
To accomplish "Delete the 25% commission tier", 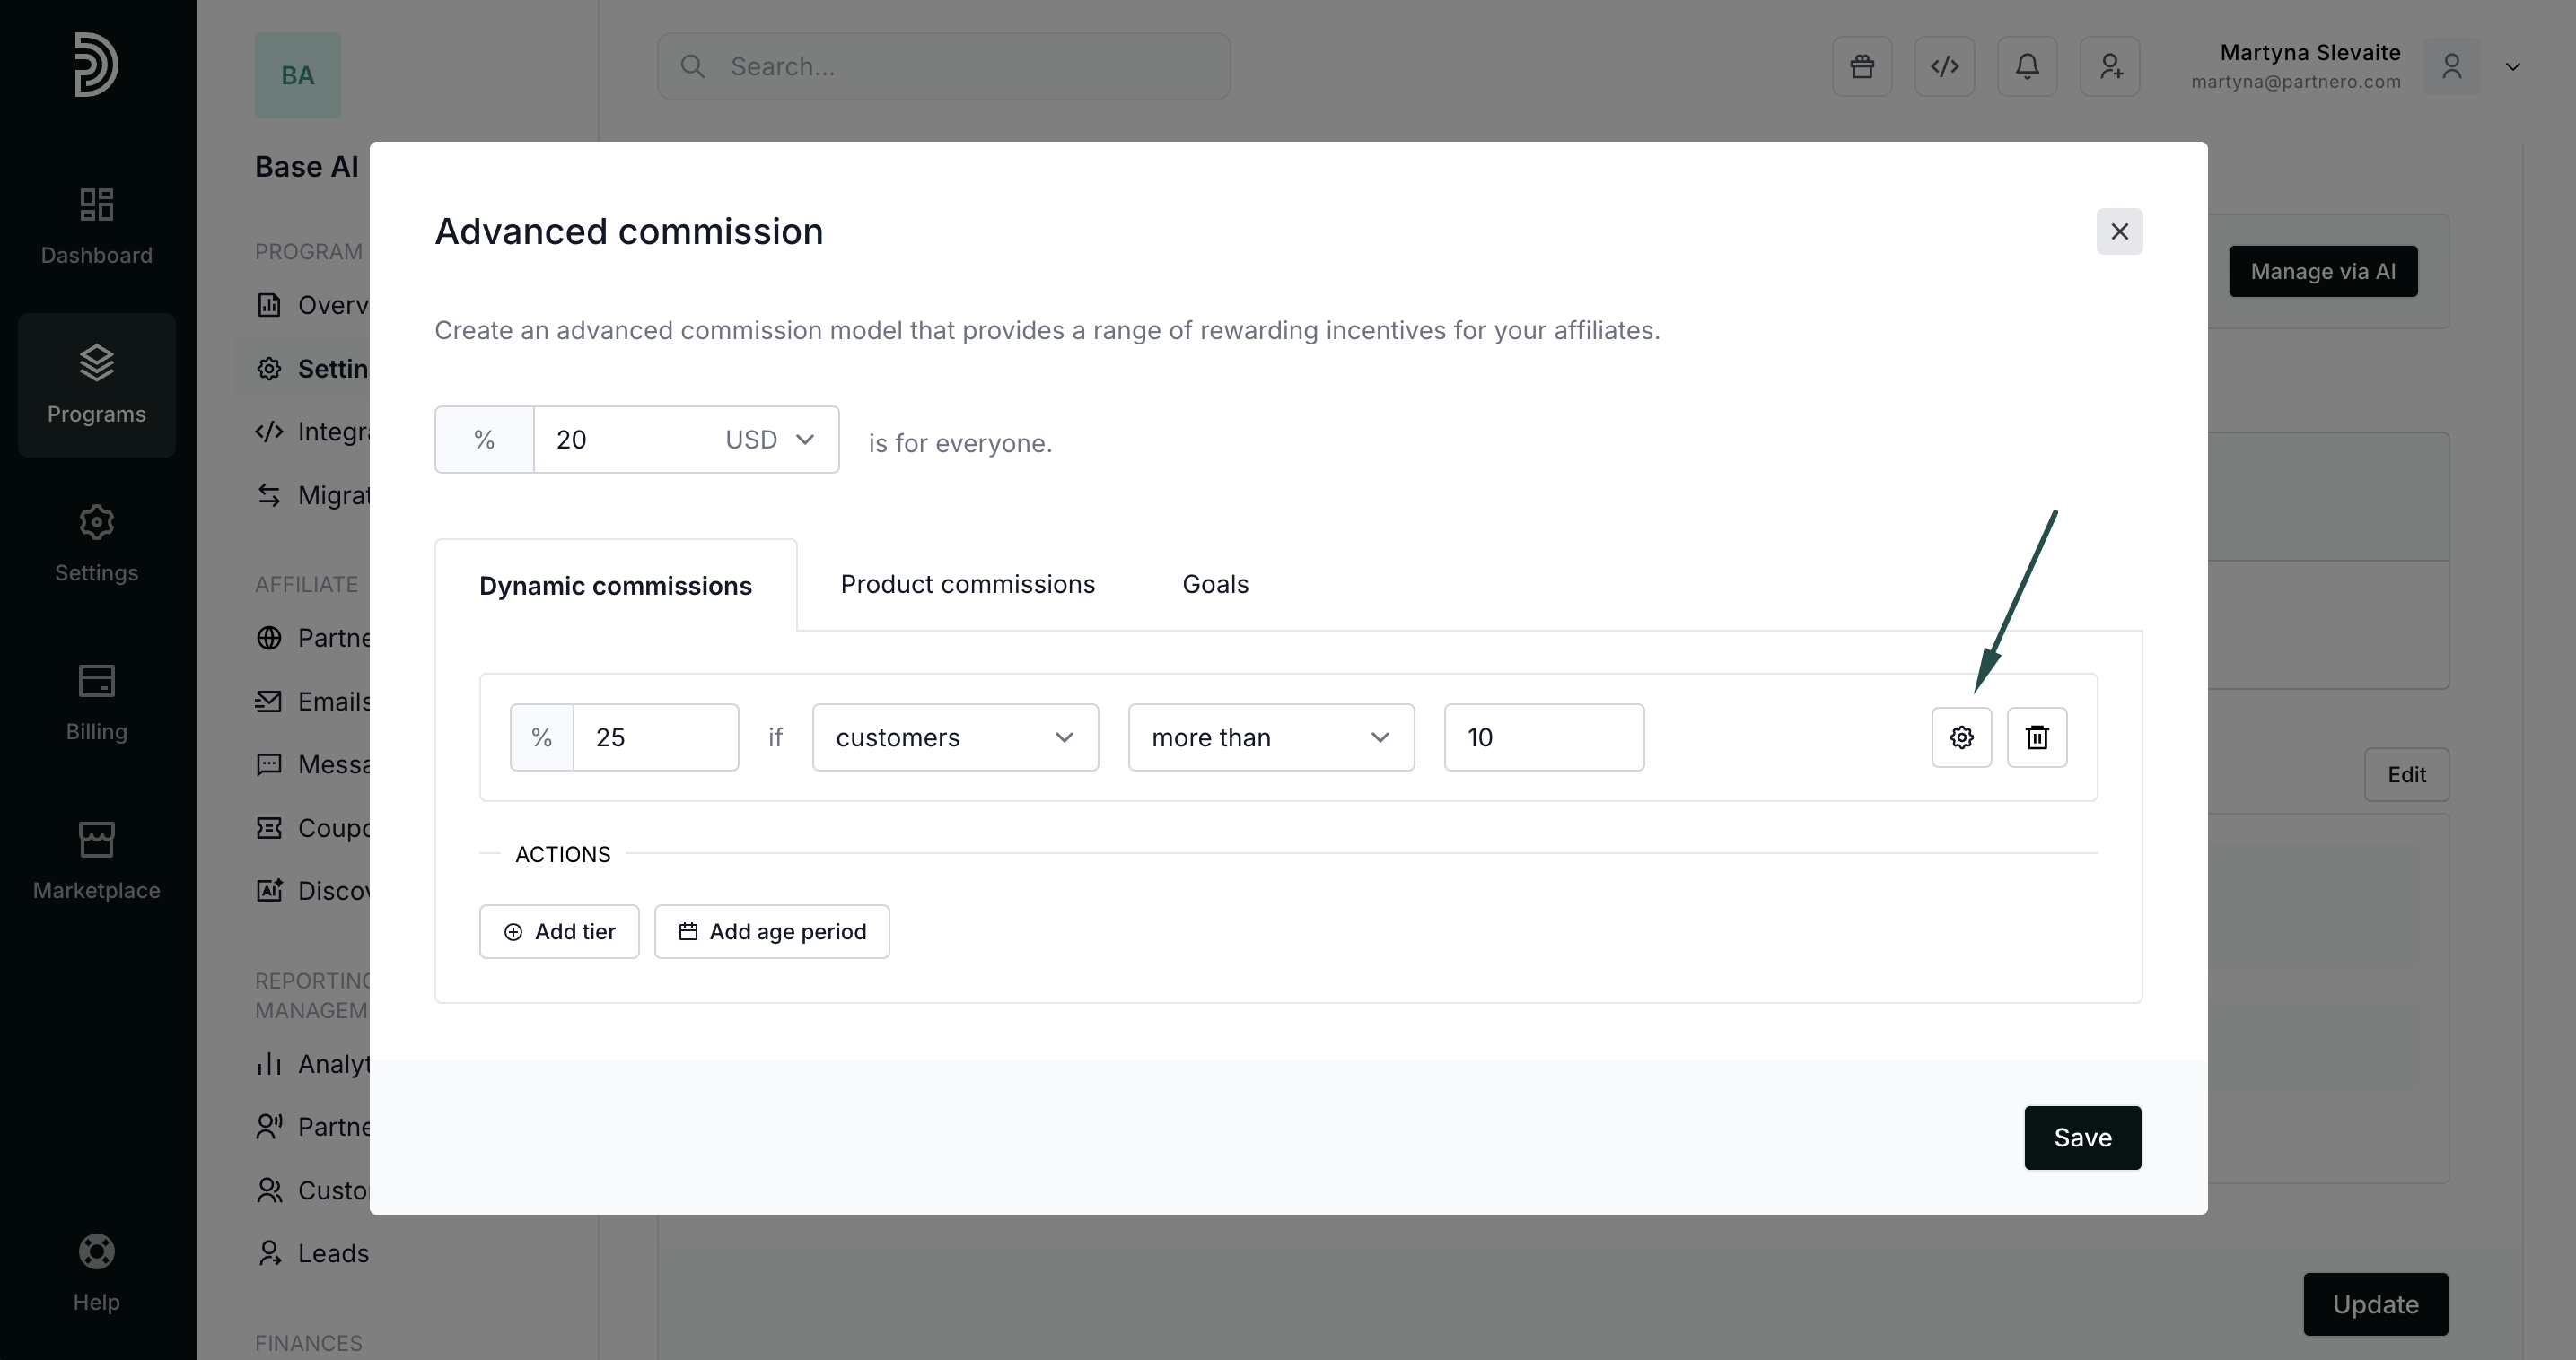I will click(x=2036, y=737).
